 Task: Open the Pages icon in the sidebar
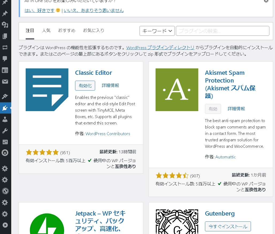(5, 36)
